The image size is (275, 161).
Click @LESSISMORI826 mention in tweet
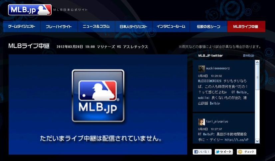tap(210, 81)
